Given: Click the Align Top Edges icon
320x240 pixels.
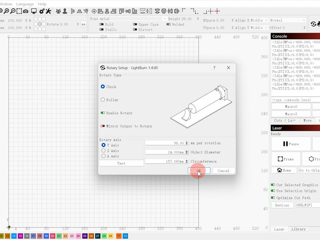Looking at the screenshot, I should pos(122,11).
